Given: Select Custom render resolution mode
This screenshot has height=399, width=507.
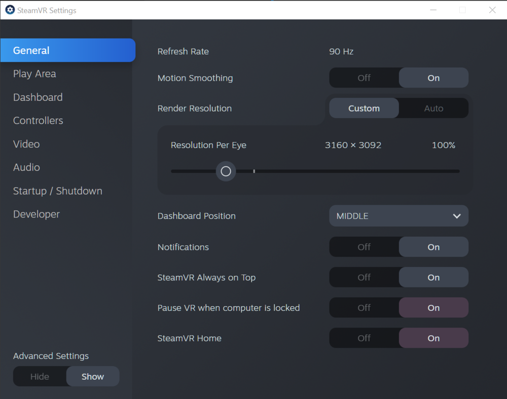Looking at the screenshot, I should (364, 108).
